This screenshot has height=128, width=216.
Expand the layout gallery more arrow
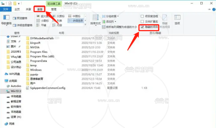(x=85, y=25)
